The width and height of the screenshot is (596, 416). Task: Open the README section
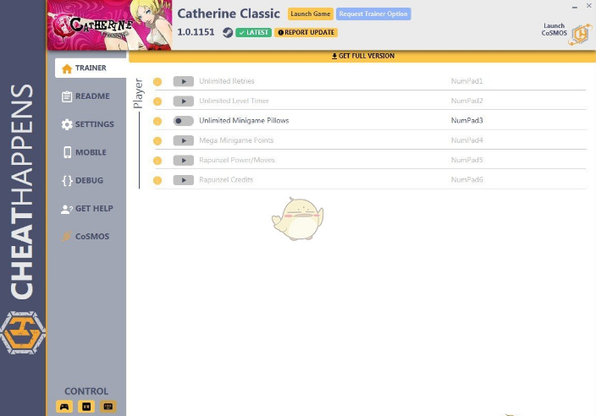pyautogui.click(x=86, y=96)
